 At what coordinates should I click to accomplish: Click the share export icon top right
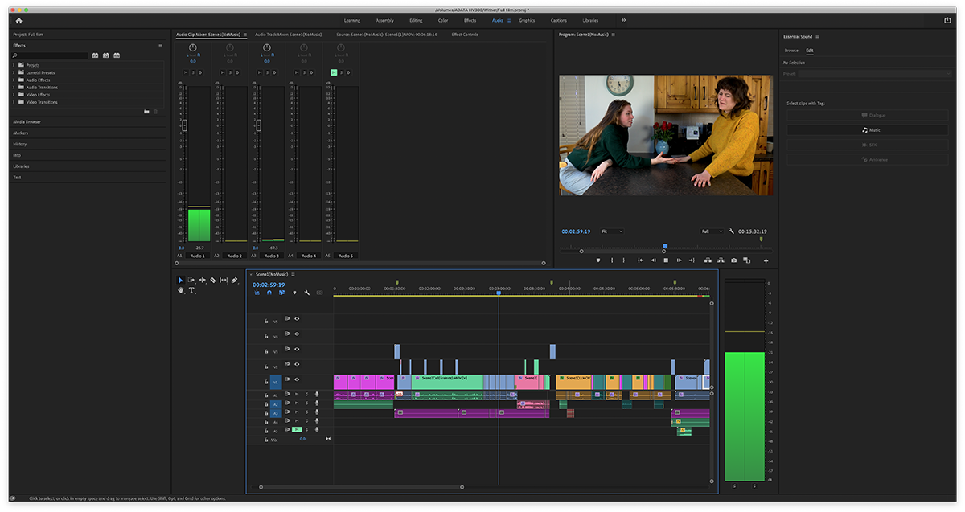click(x=947, y=20)
